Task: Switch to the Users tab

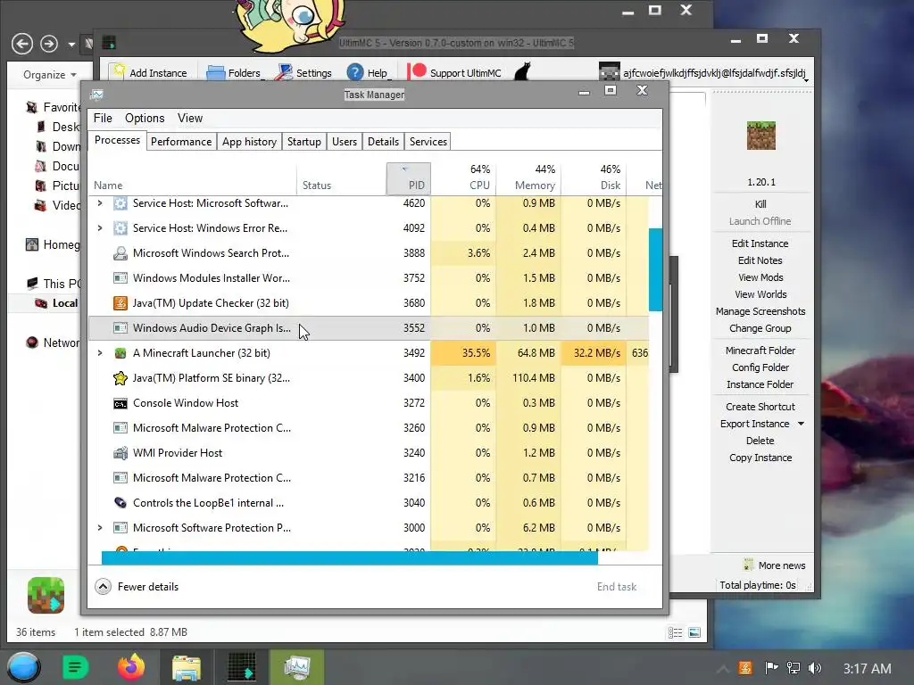Action: [x=345, y=142]
